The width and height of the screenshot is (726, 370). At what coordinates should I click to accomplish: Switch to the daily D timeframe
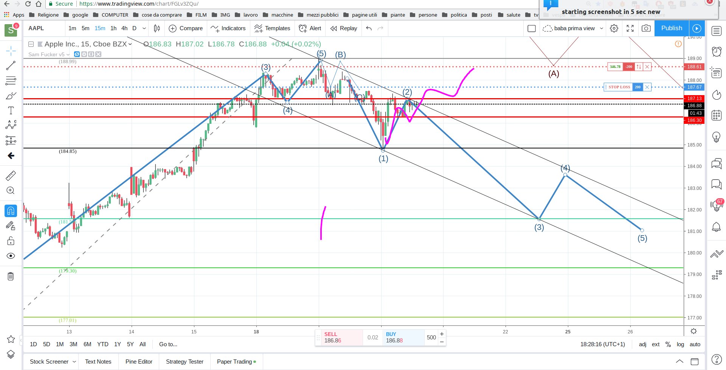pyautogui.click(x=134, y=28)
